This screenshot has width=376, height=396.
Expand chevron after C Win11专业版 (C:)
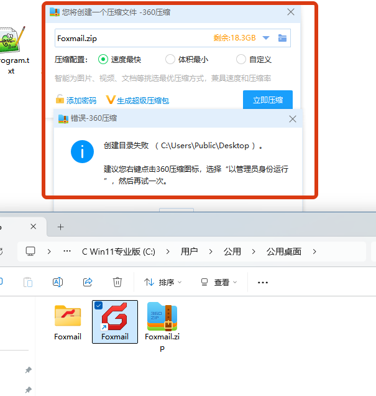tap(168, 252)
